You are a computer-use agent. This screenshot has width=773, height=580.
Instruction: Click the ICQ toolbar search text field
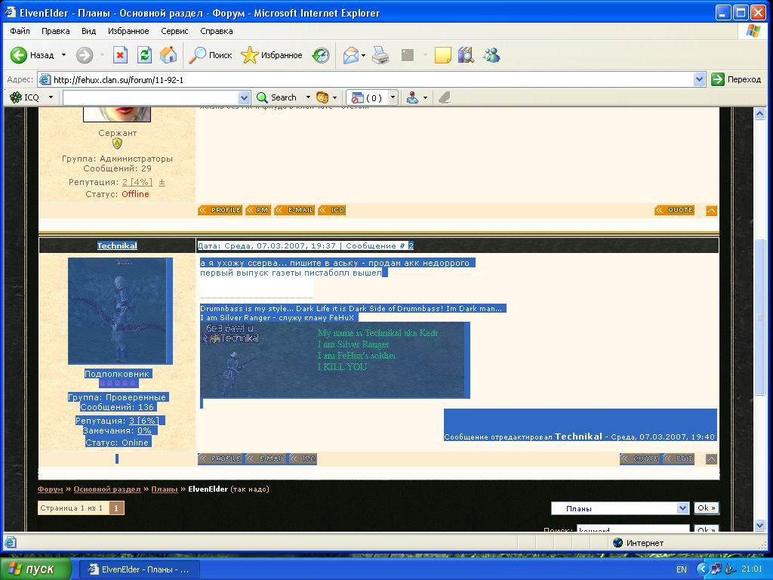pyautogui.click(x=150, y=97)
